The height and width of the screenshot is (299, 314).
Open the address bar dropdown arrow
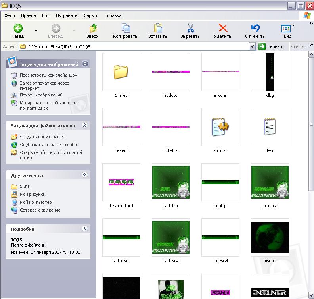(x=253, y=46)
